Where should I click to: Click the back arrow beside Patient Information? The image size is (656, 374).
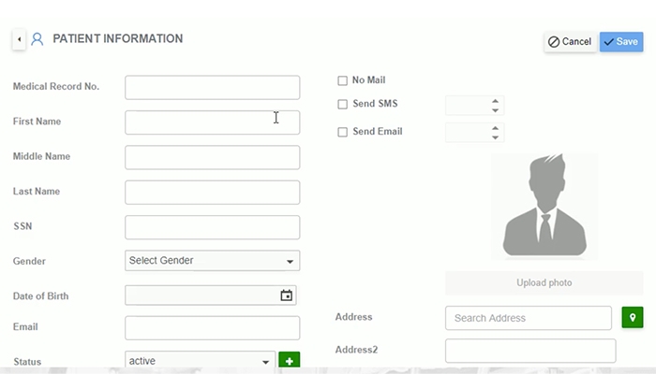point(19,39)
